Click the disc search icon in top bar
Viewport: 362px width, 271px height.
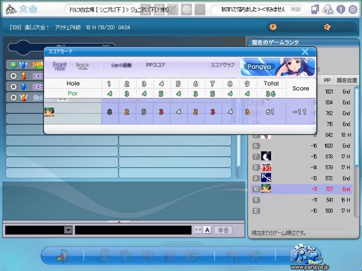click(328, 10)
